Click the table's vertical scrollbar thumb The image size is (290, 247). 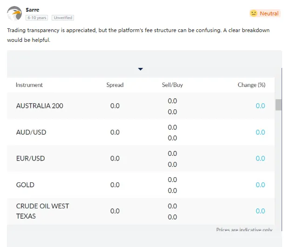278,105
